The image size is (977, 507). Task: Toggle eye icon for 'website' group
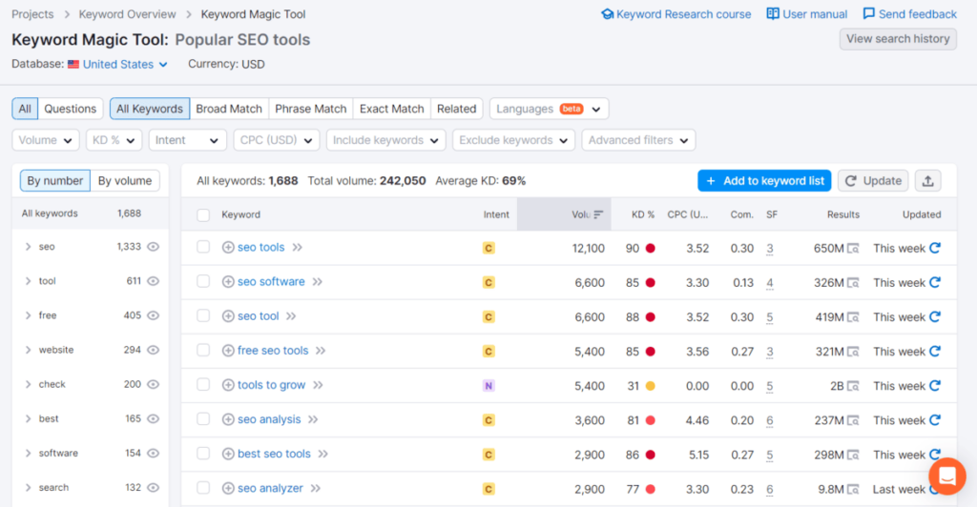[x=153, y=350]
